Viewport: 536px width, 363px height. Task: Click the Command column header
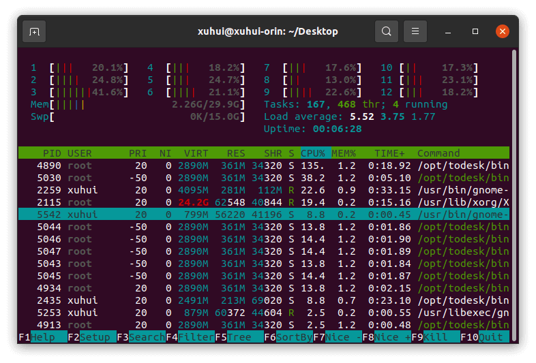click(438, 153)
